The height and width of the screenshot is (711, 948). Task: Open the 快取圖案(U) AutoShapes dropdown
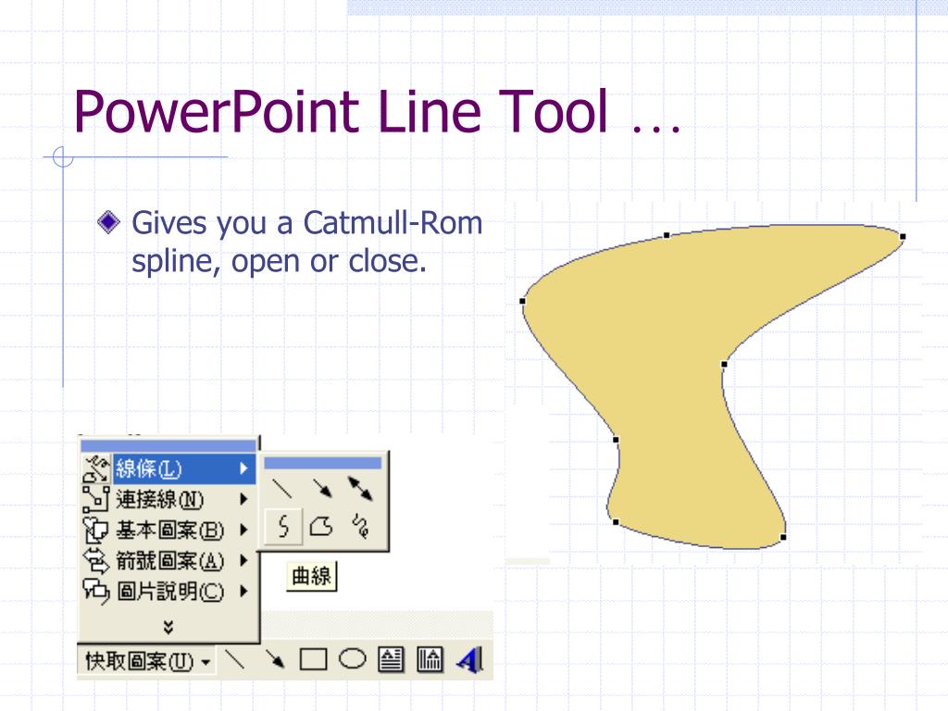click(x=147, y=661)
